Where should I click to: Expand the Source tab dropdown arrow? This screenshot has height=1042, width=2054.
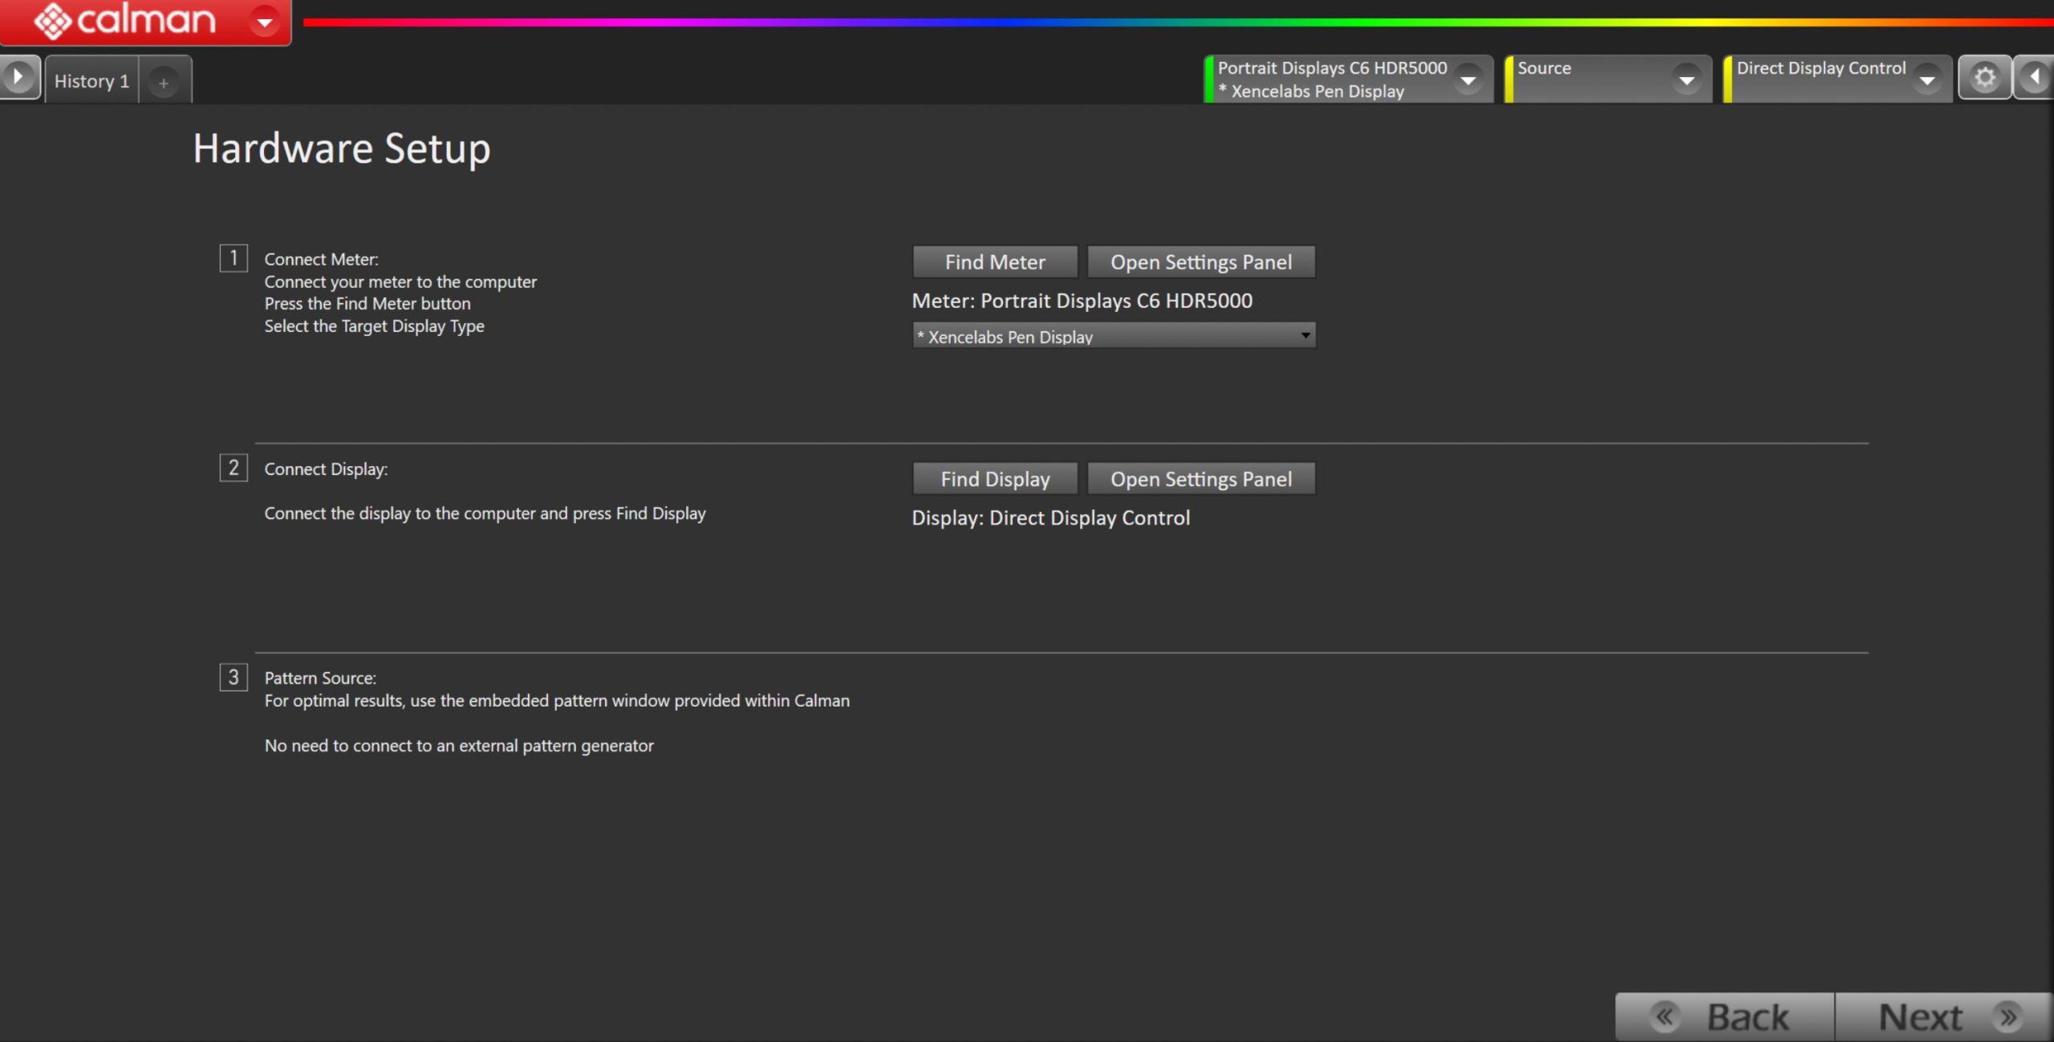pyautogui.click(x=1687, y=79)
